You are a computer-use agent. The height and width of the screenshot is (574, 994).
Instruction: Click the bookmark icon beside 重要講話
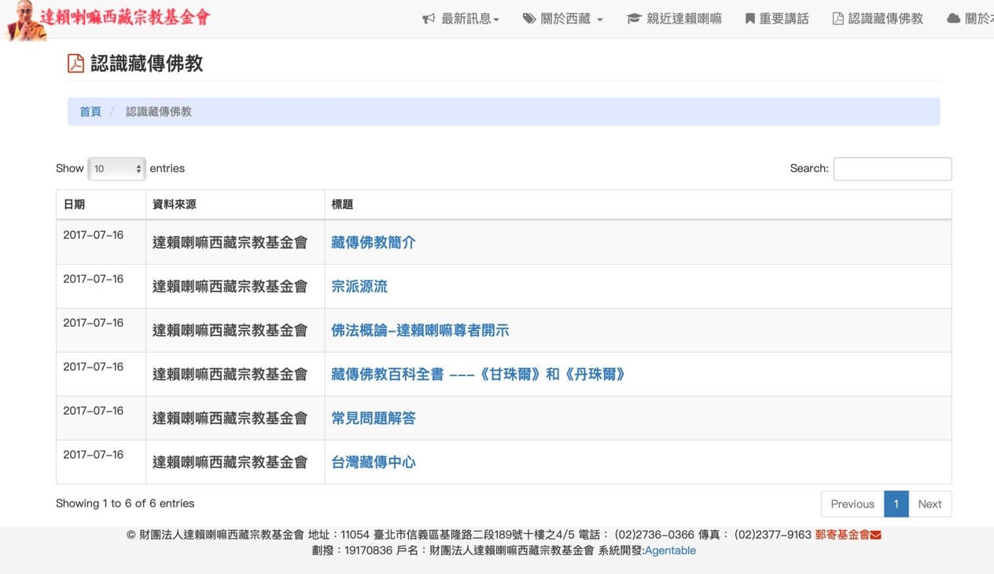[750, 19]
